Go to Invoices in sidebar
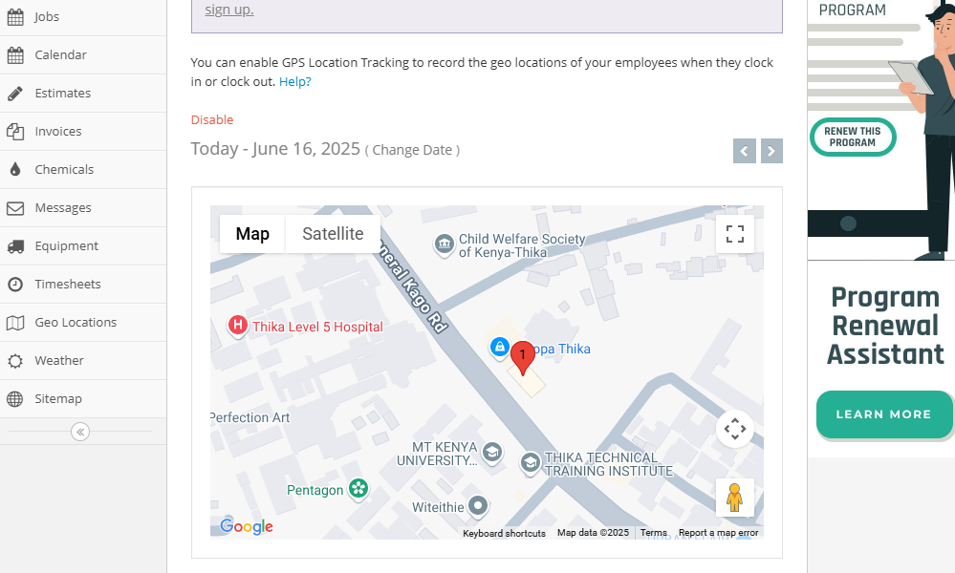 point(83,132)
